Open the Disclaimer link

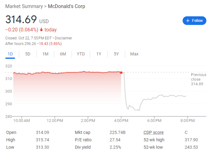click(x=63, y=38)
